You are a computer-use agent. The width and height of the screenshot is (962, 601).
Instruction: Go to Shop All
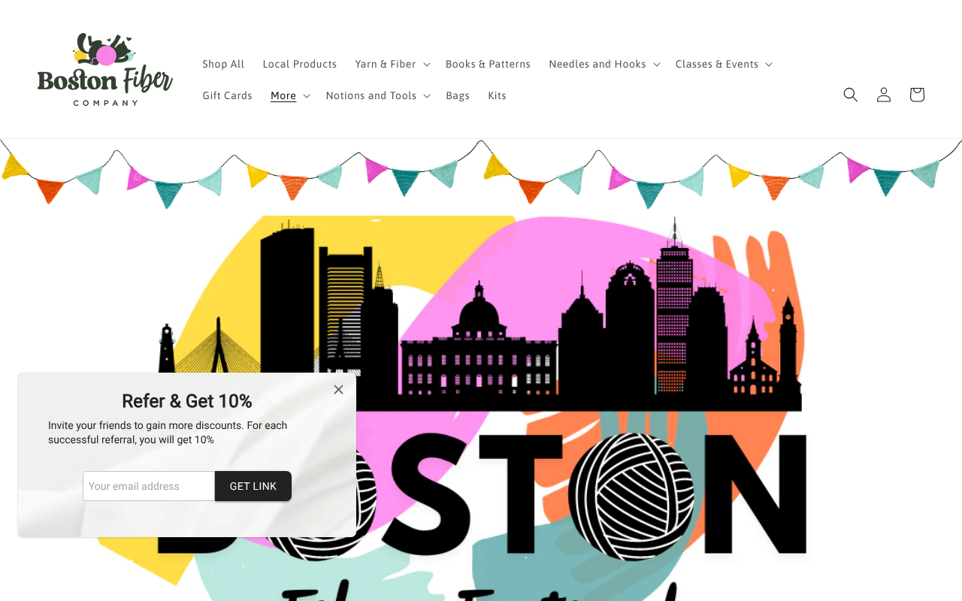tap(223, 65)
